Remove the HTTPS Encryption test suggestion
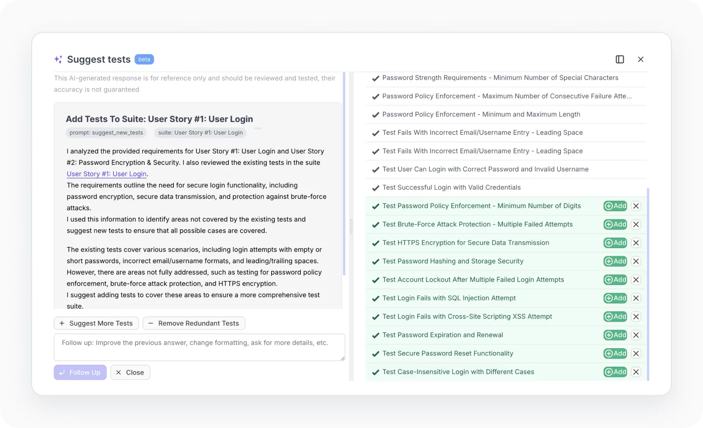703x428 pixels. coord(636,243)
